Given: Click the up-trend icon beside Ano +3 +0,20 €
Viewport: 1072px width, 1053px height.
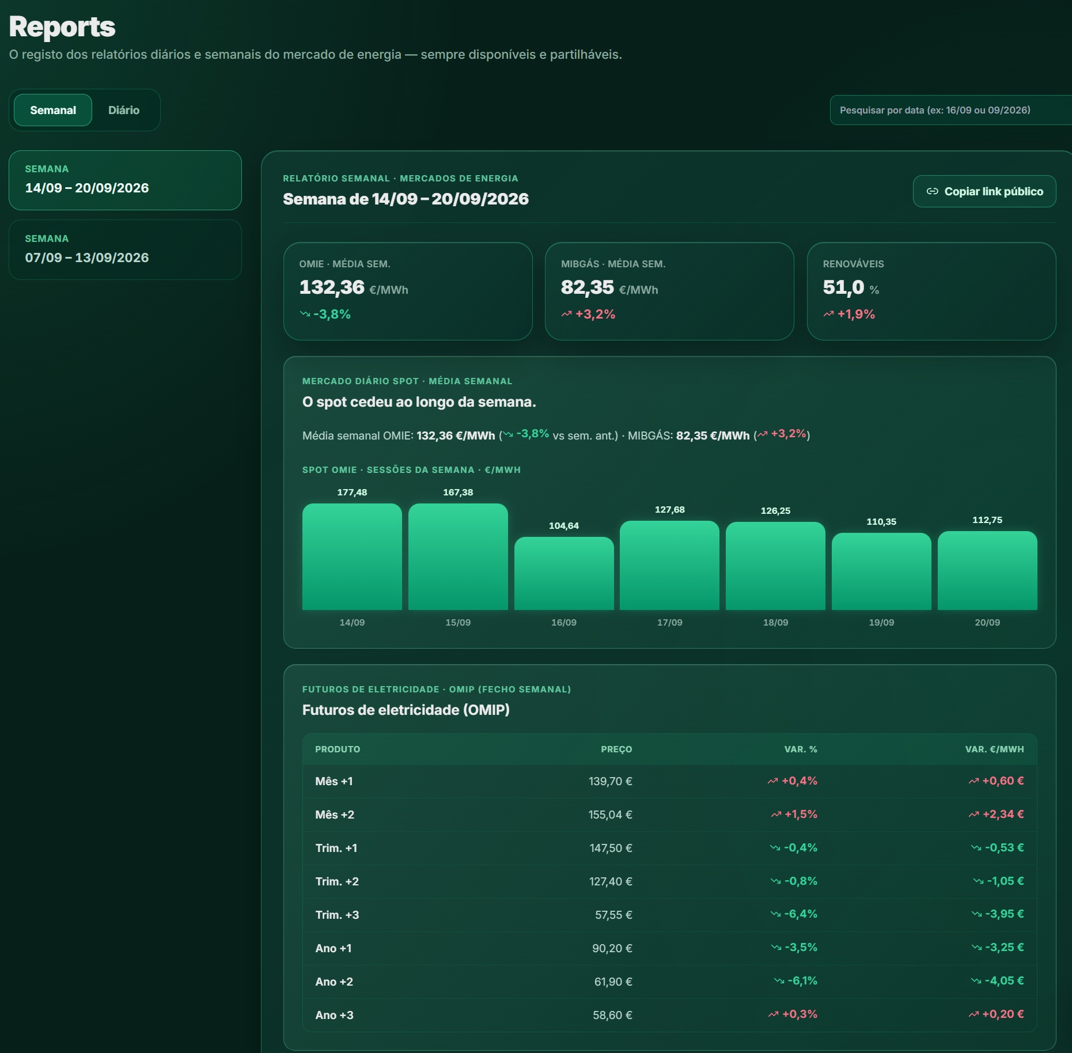Looking at the screenshot, I should (x=973, y=1014).
